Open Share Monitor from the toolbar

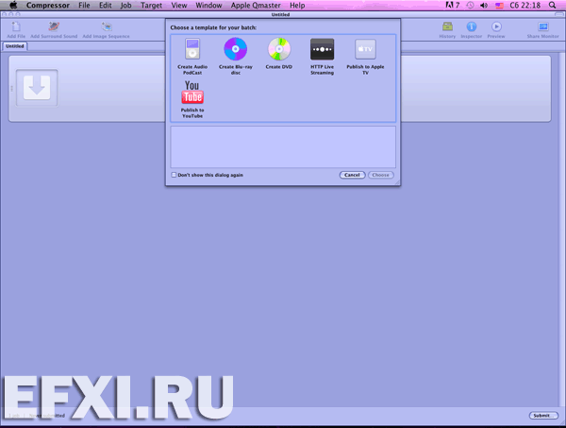coord(542,27)
